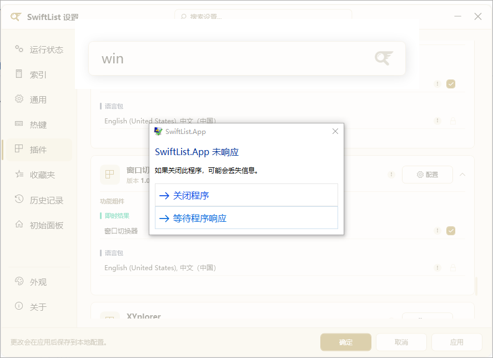
Task: Select the 窗口切换器 component label
Action: pyautogui.click(x=121, y=231)
